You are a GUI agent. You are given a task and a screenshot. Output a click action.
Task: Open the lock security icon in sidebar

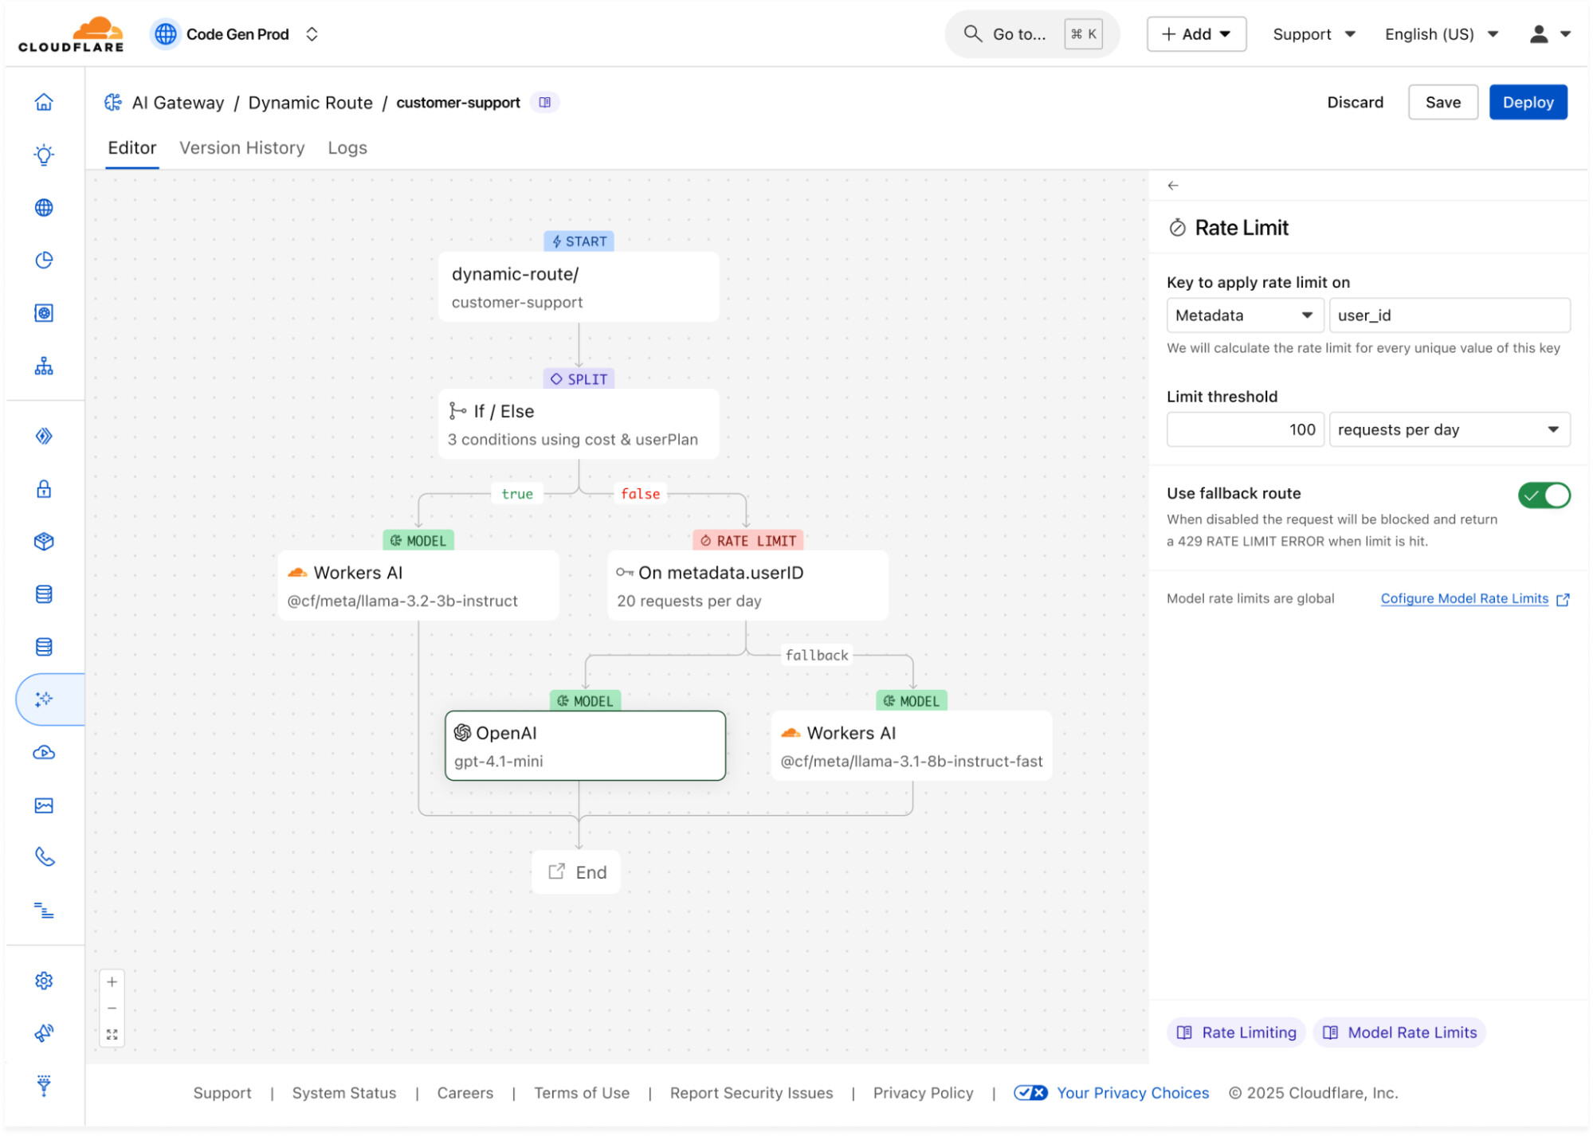coord(44,489)
